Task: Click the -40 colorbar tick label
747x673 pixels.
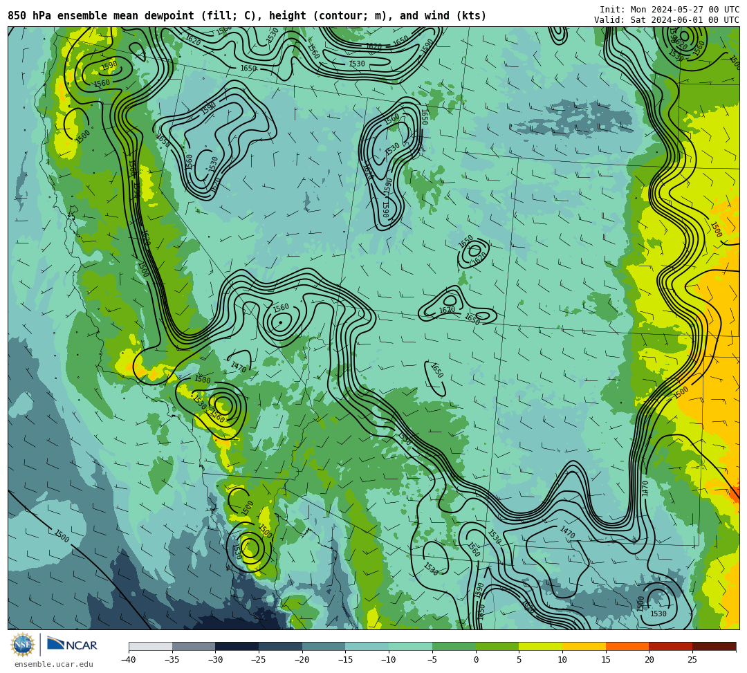Action: pyautogui.click(x=128, y=660)
